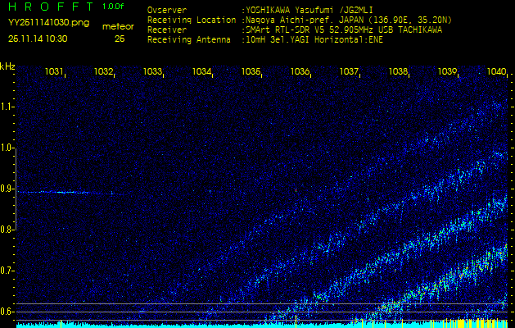515x328 pixels.
Task: Click the Receiving Antenna field label
Action: click(189, 40)
